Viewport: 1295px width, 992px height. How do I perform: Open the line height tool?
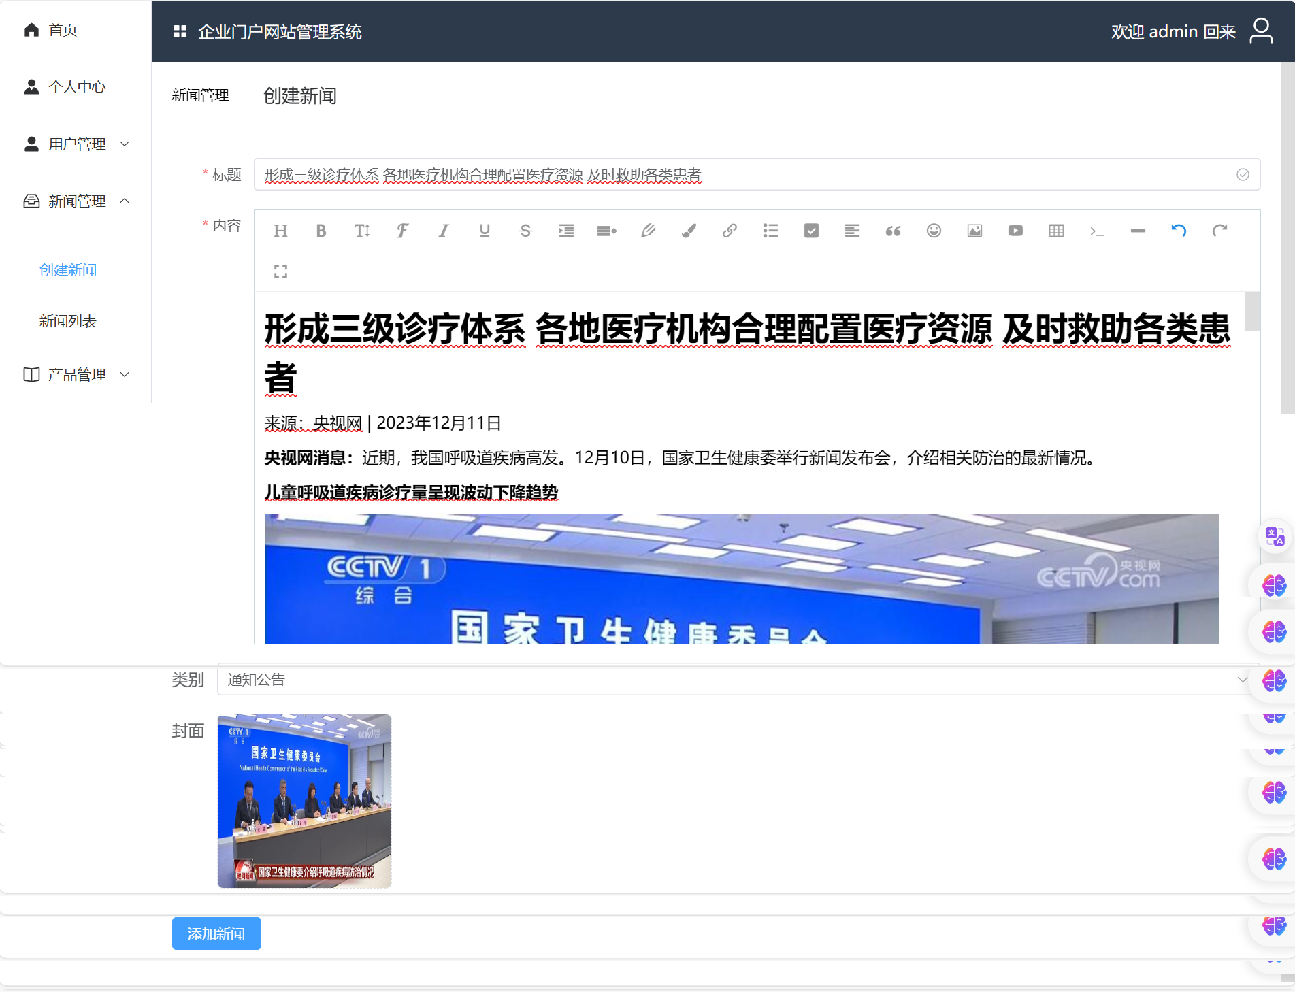[x=607, y=231]
